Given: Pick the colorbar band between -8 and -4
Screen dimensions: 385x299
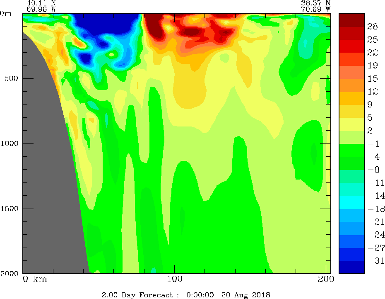Looking at the screenshot, I should coord(352,163).
